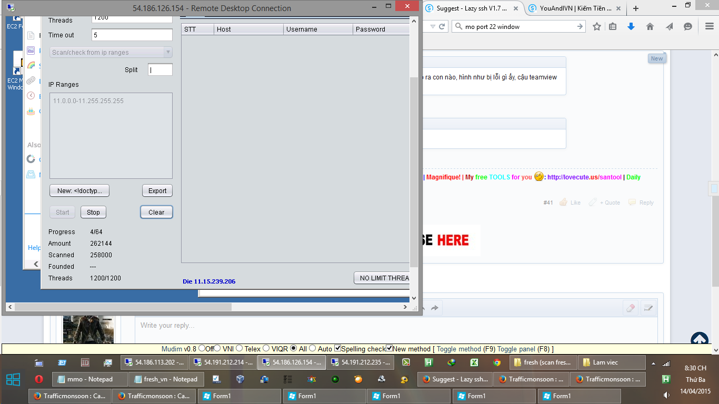Close the Suggest - Lazy ssh tab

coord(515,8)
